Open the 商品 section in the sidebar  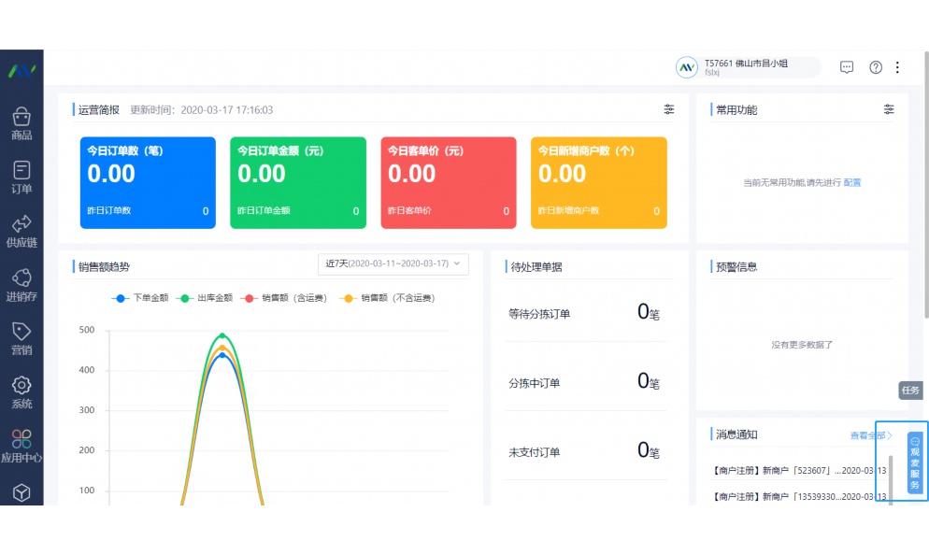click(21, 121)
